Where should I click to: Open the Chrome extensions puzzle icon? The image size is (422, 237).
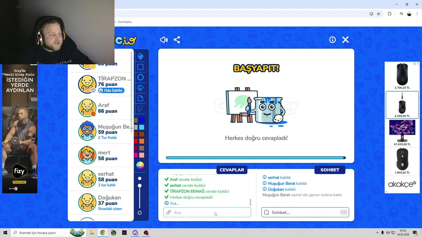[389, 14]
